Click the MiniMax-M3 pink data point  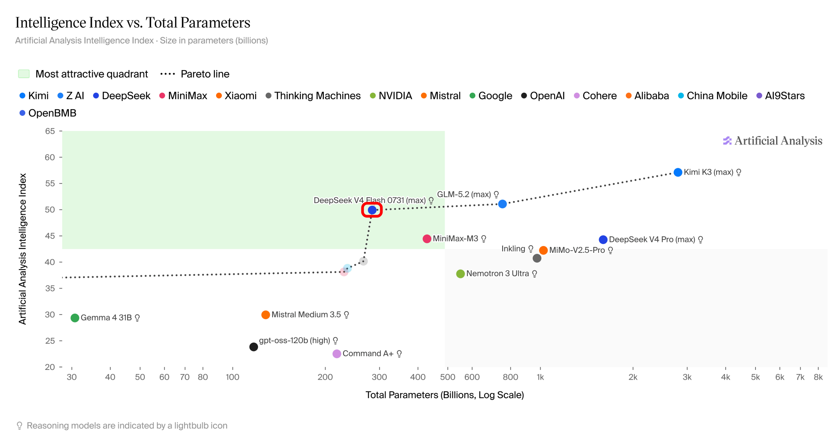tap(427, 239)
